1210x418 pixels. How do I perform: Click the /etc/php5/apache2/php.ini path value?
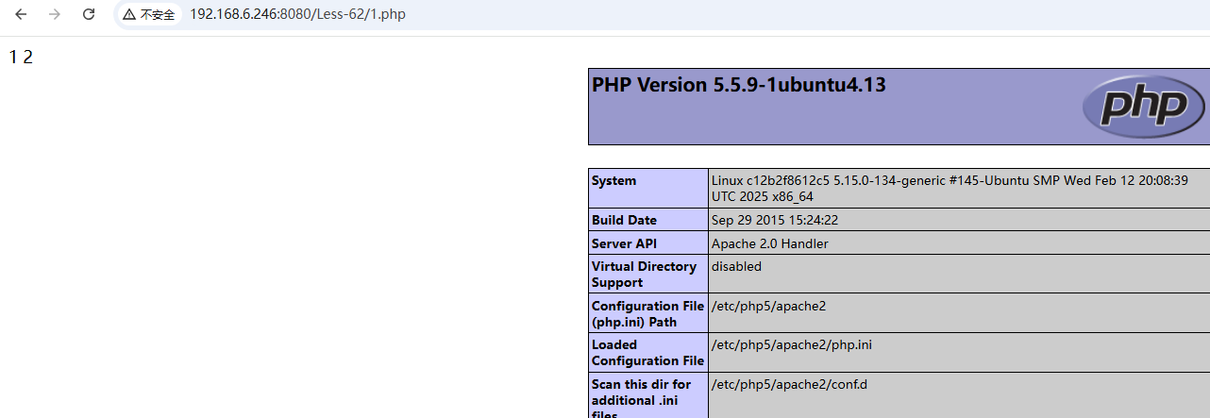(791, 344)
